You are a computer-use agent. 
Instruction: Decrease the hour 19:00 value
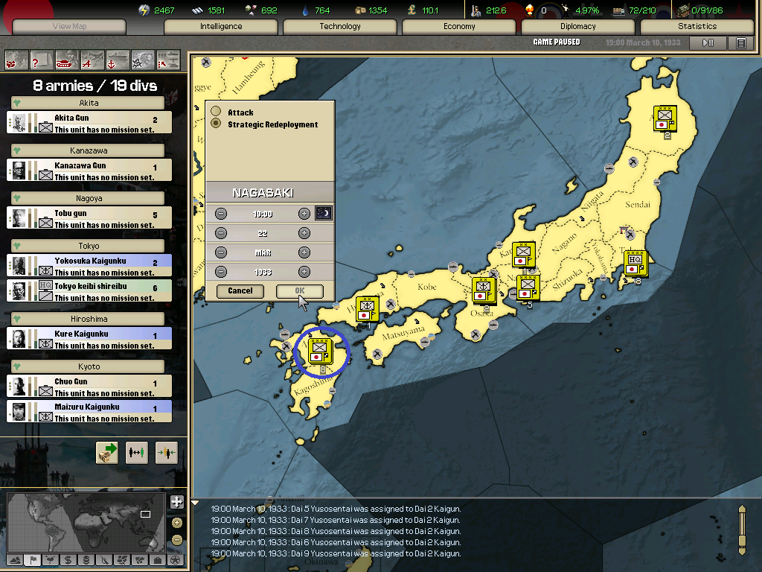221,214
